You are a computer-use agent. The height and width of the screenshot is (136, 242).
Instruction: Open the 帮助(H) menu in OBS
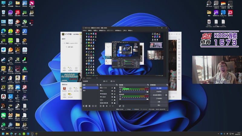coord(130,31)
